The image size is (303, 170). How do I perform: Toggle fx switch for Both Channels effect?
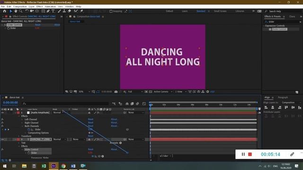pos(2,126)
